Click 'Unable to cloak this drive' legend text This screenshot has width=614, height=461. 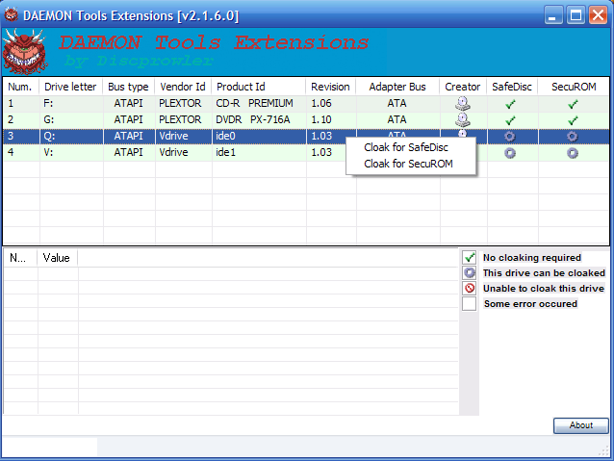coord(544,289)
